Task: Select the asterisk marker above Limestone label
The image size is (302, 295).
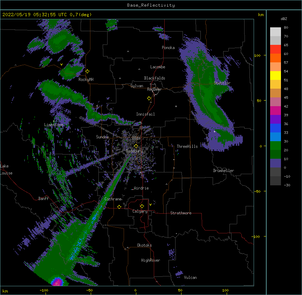Action: coord(54,121)
